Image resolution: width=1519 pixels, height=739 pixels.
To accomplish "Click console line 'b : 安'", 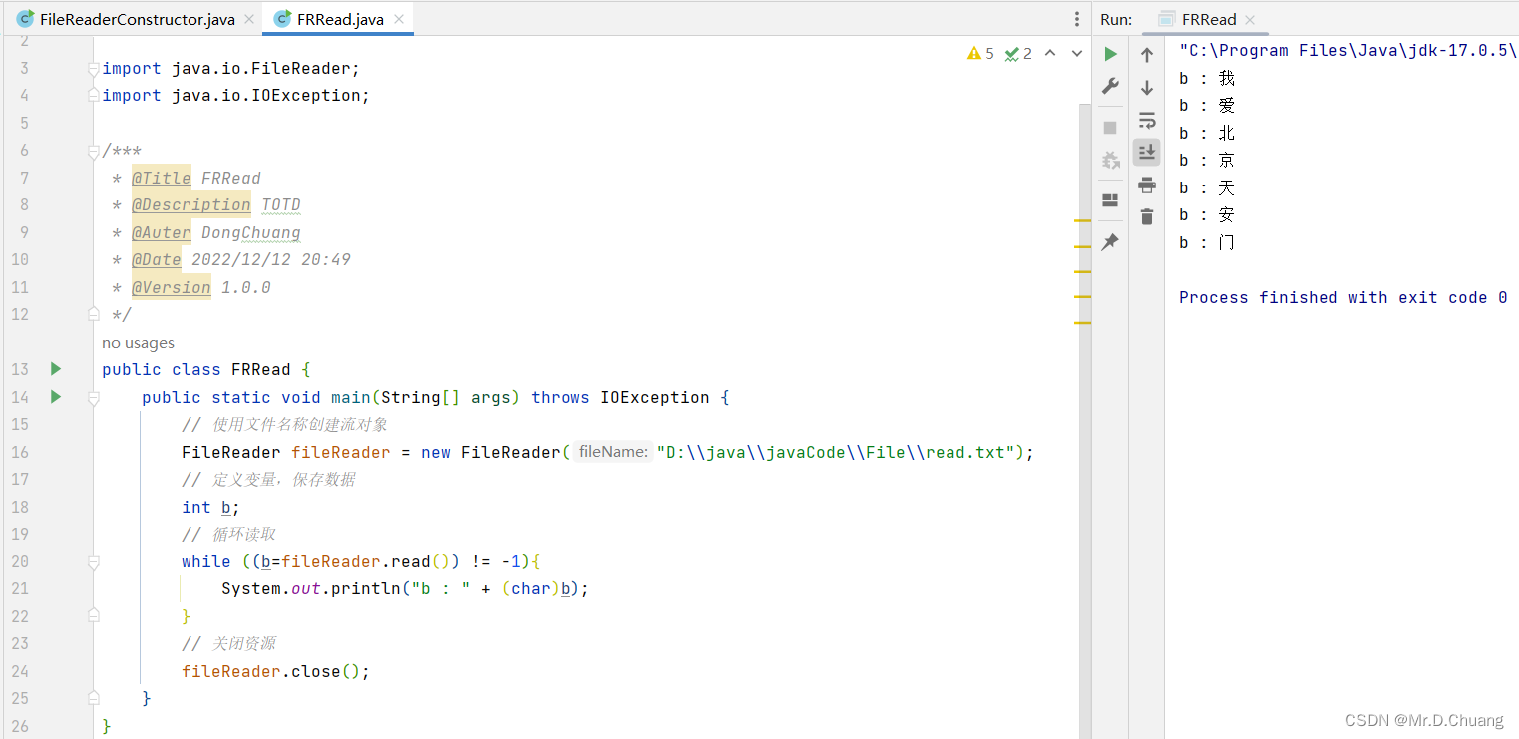I will point(1207,214).
